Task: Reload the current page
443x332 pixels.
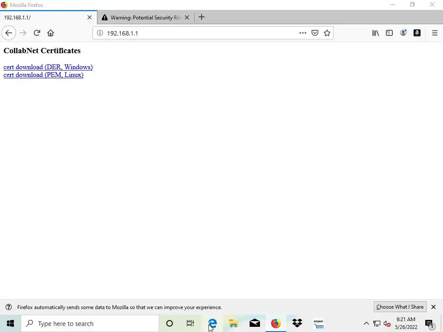Action: [37, 33]
